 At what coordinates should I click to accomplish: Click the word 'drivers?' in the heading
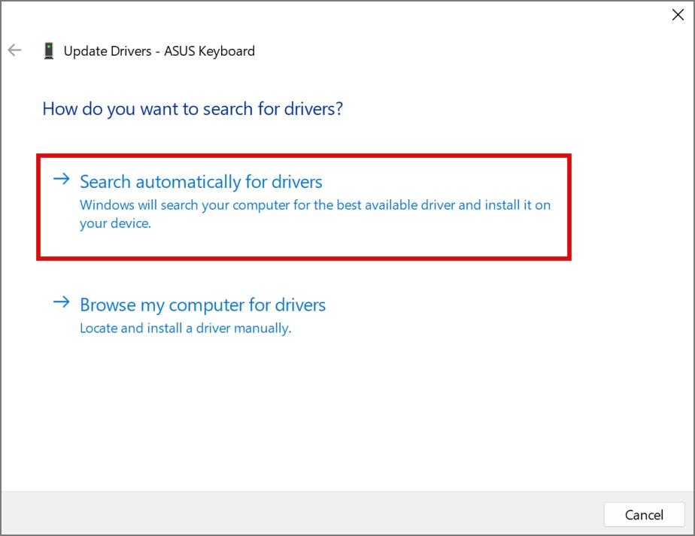tap(314, 109)
